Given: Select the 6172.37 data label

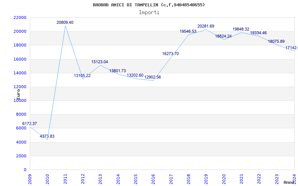Looking at the screenshot, I should point(30,124).
